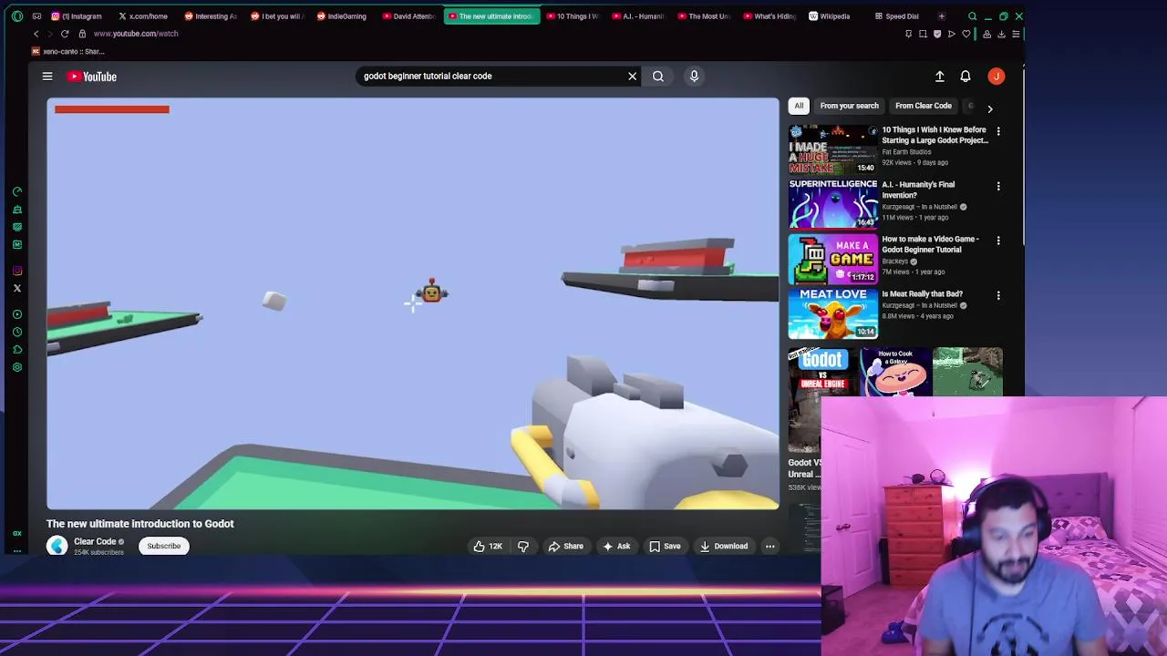Select the From your search chip
Viewport: 1167px width, 656px height.
849,106
